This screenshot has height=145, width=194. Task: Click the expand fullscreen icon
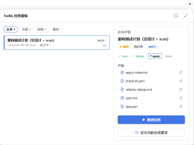[185, 16]
